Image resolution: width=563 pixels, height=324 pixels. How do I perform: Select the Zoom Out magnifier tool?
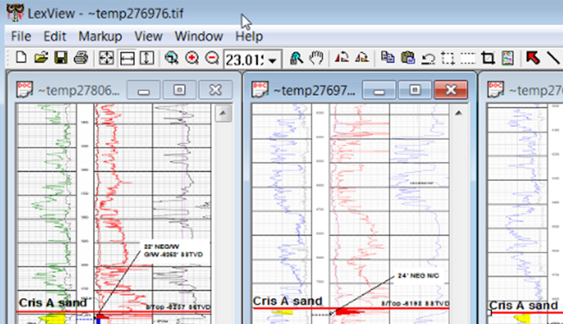pyautogui.click(x=211, y=58)
